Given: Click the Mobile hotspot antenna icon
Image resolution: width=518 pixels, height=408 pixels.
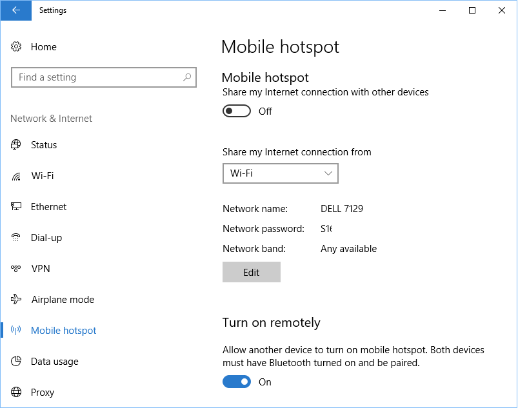Looking at the screenshot, I should pos(16,330).
